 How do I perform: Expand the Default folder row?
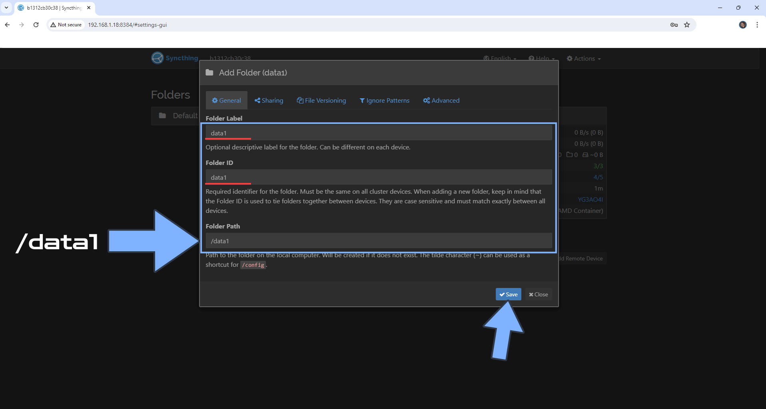click(x=175, y=116)
